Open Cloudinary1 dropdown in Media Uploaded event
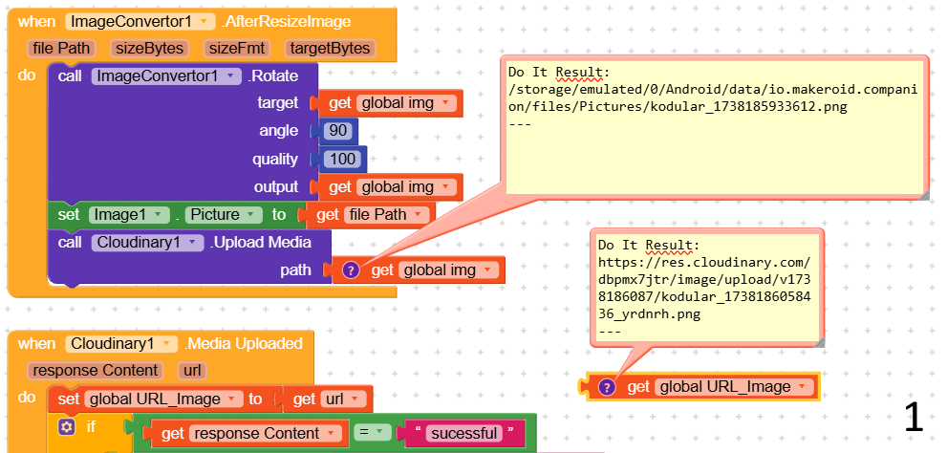 pos(166,344)
